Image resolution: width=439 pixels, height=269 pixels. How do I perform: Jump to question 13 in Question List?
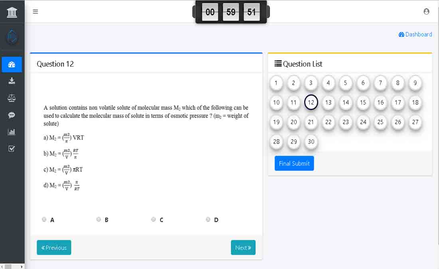click(328, 102)
